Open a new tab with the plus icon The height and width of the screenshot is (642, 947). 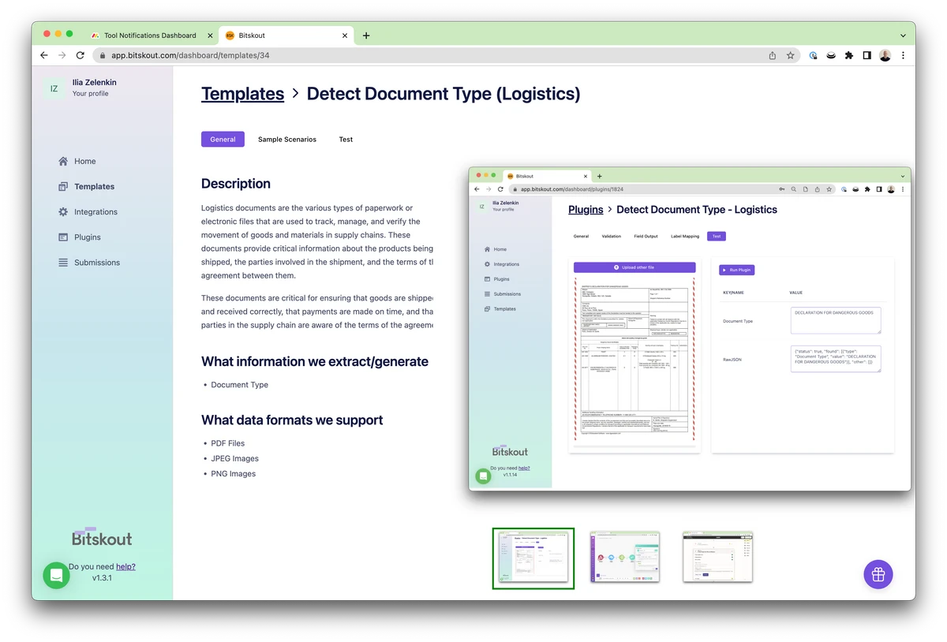tap(366, 35)
